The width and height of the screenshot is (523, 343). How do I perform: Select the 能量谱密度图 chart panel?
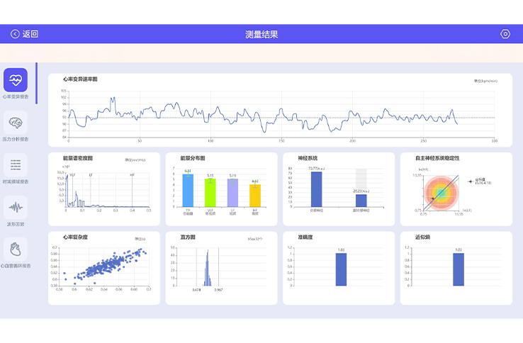click(104, 189)
